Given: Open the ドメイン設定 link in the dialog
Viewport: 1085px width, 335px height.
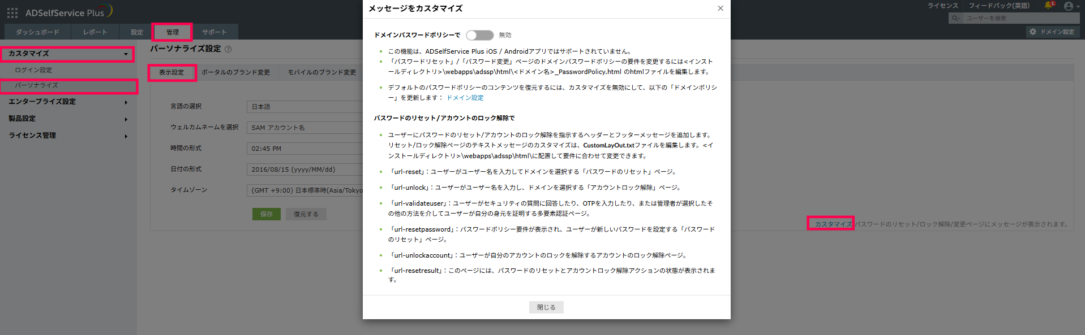Looking at the screenshot, I should click(465, 98).
